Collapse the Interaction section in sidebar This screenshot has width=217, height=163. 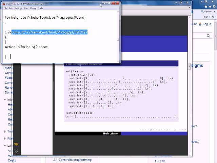point(5,99)
